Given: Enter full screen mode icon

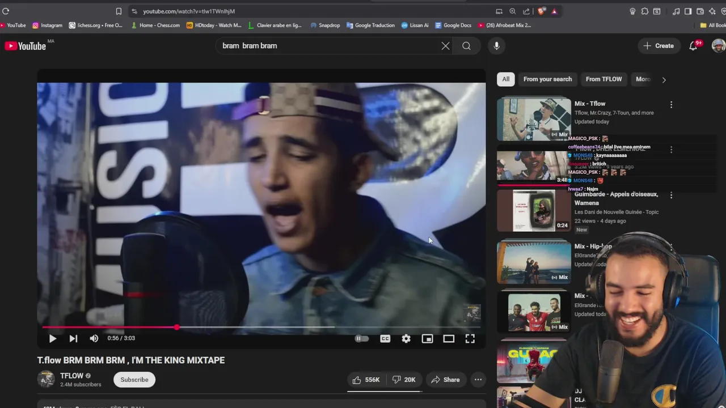Looking at the screenshot, I should pyautogui.click(x=470, y=338).
